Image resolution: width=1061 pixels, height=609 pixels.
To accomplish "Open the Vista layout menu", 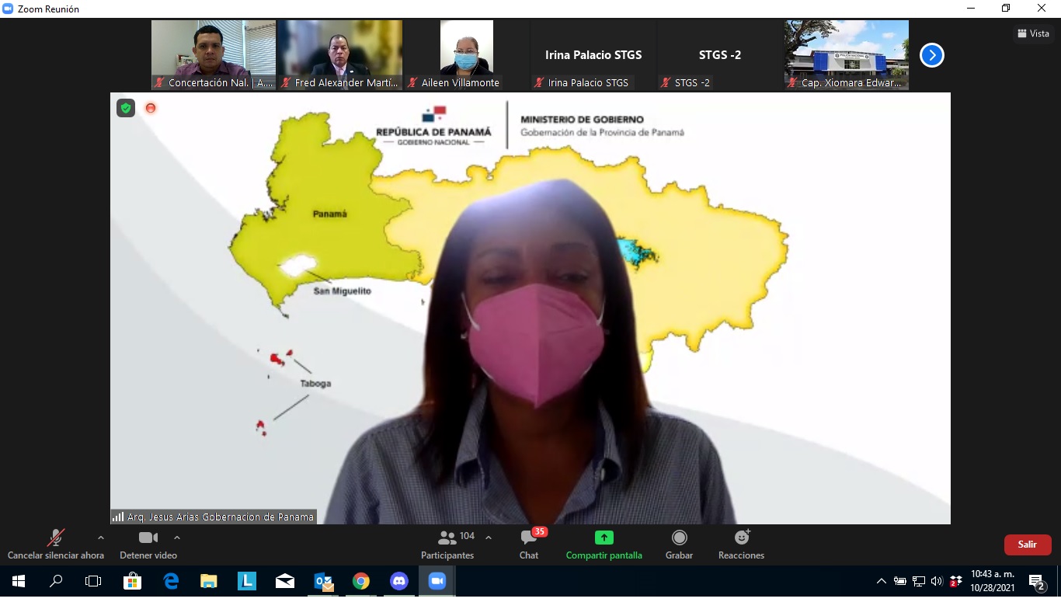I will coord(1034,33).
